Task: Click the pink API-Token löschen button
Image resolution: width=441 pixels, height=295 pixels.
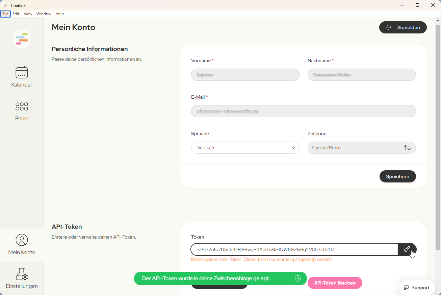Action: click(x=335, y=283)
